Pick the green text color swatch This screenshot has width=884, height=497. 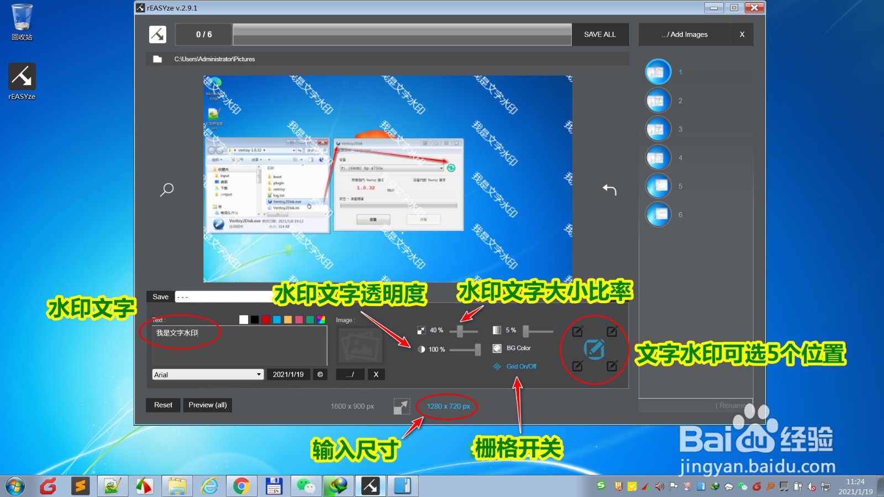pos(310,320)
